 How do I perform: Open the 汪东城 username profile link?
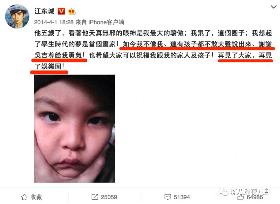pos(44,11)
